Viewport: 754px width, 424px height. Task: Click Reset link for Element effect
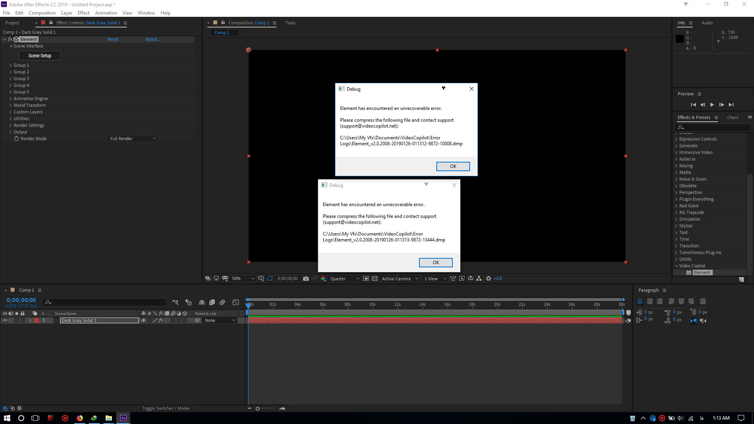113,40
